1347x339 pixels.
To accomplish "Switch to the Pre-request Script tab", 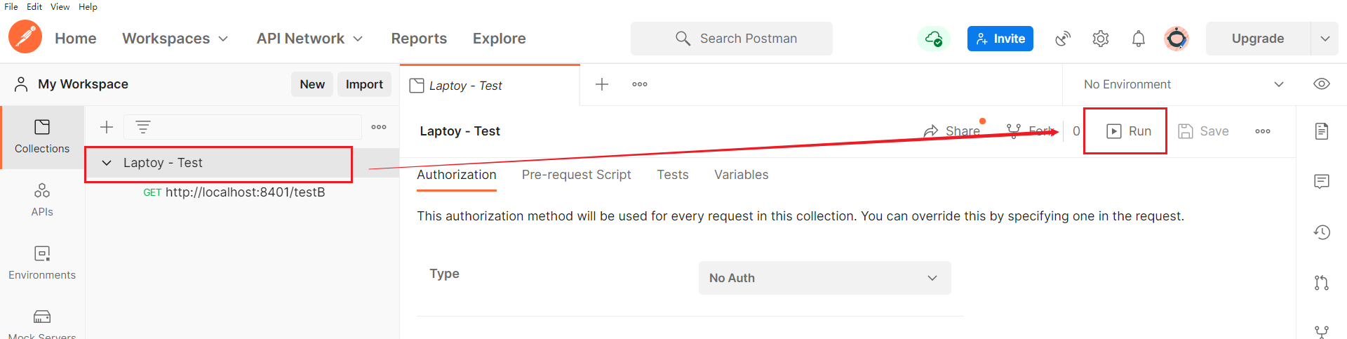I will click(x=576, y=175).
